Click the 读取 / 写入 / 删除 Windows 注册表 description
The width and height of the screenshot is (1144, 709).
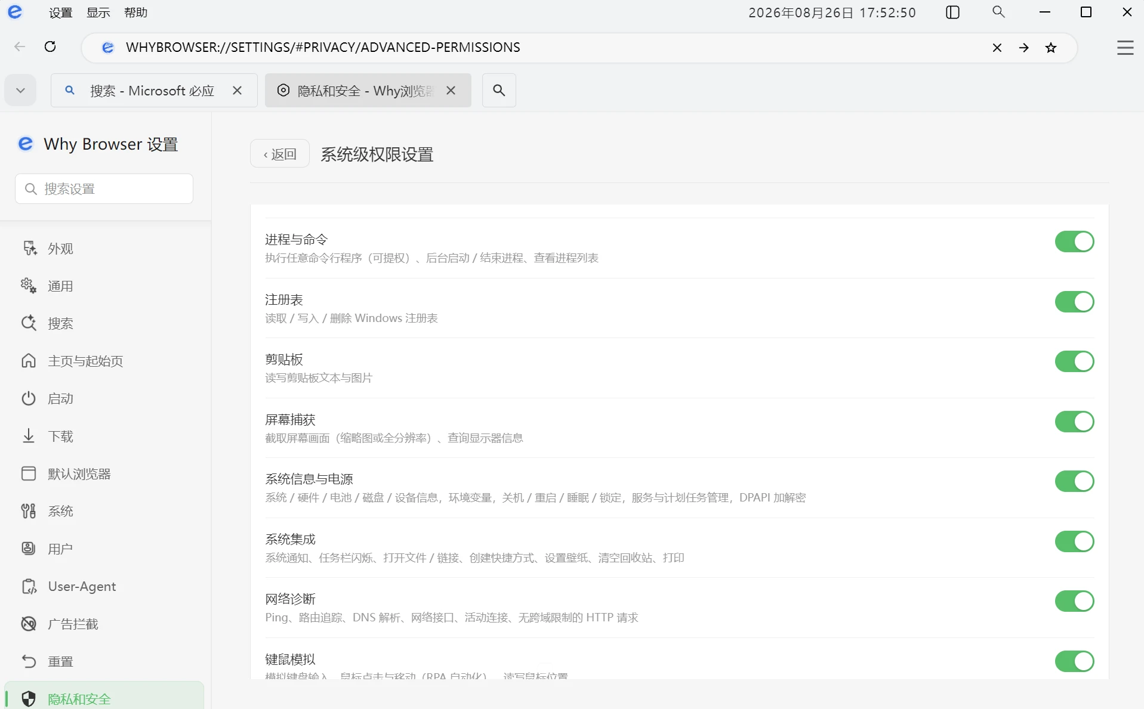click(351, 318)
